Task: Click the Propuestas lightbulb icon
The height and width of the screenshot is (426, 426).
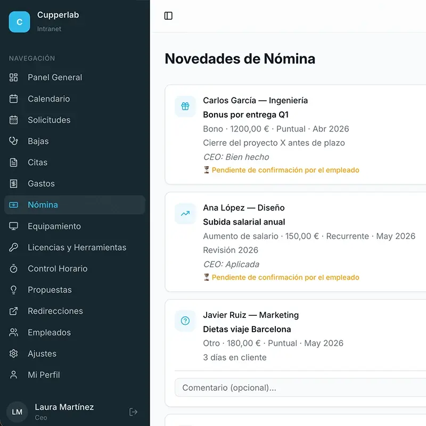Action: [13, 290]
